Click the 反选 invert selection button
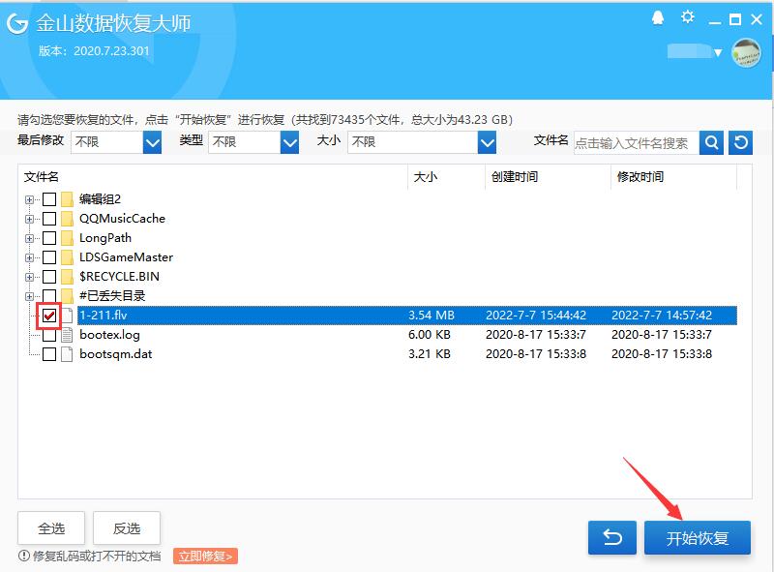 pyautogui.click(x=127, y=528)
